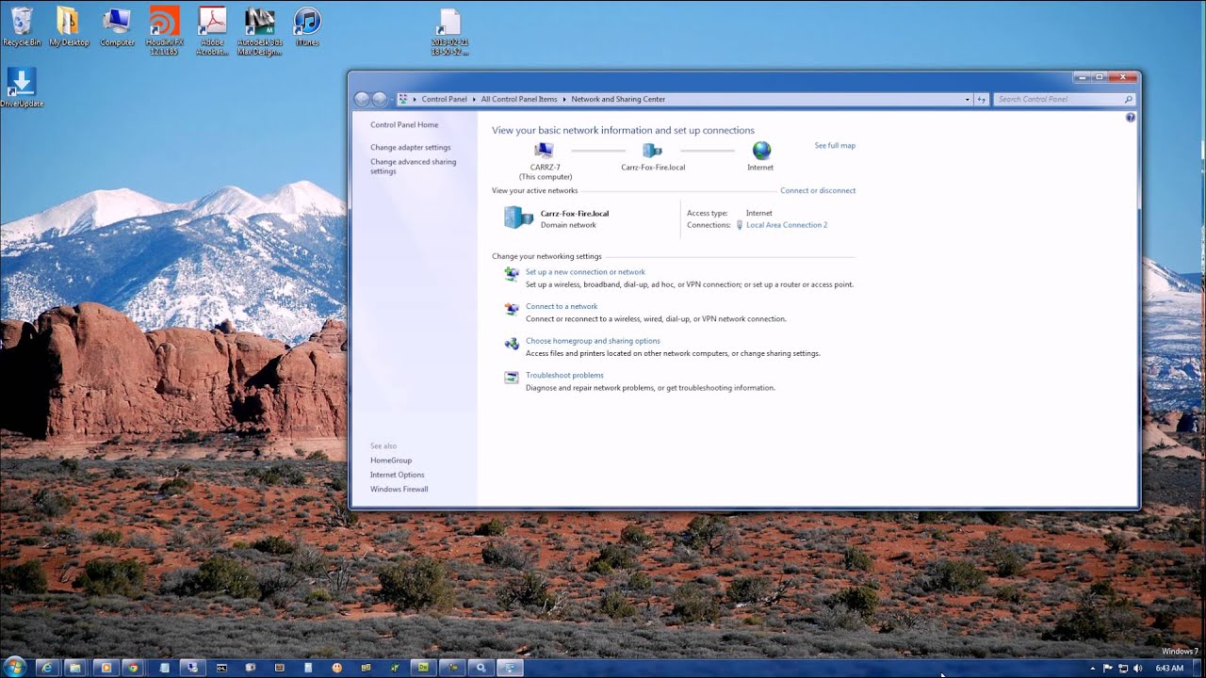Image resolution: width=1206 pixels, height=678 pixels.
Task: Select the Computer desktop icon
Action: click(117, 26)
